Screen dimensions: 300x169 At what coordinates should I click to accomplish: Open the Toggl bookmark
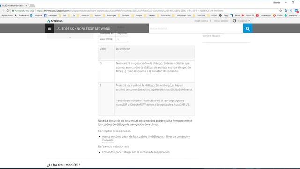click(224, 15)
